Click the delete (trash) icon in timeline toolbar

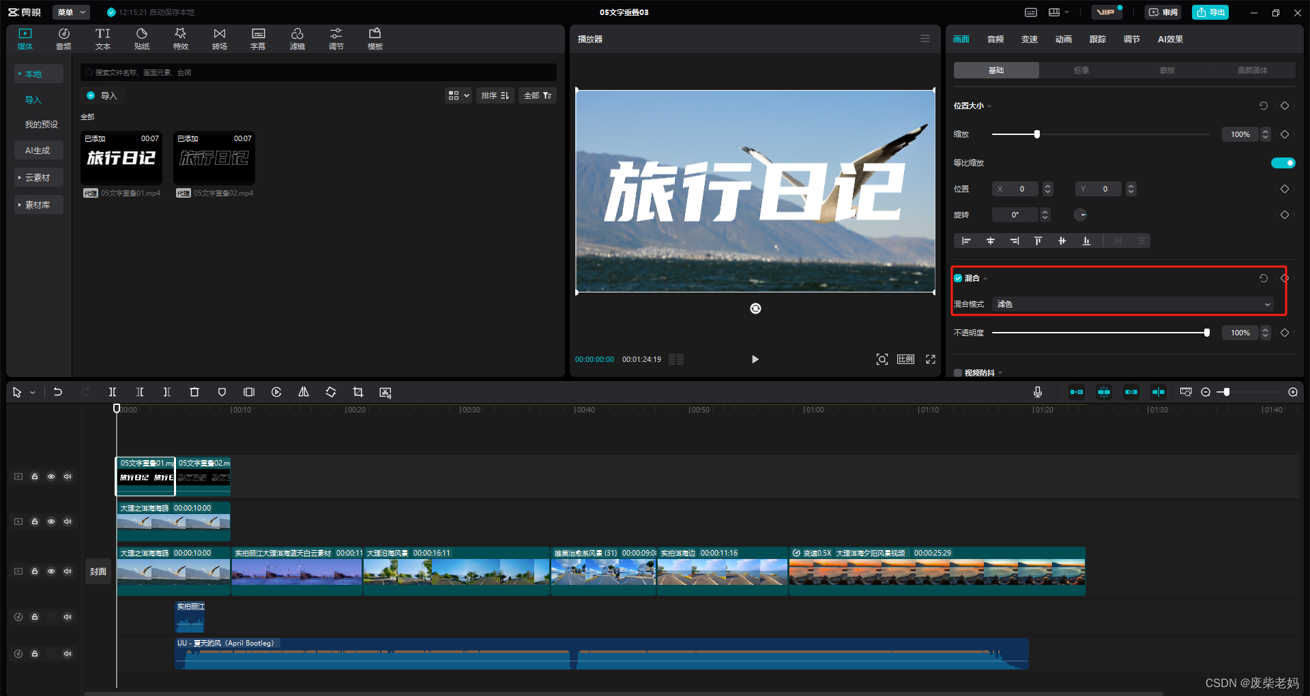[194, 392]
